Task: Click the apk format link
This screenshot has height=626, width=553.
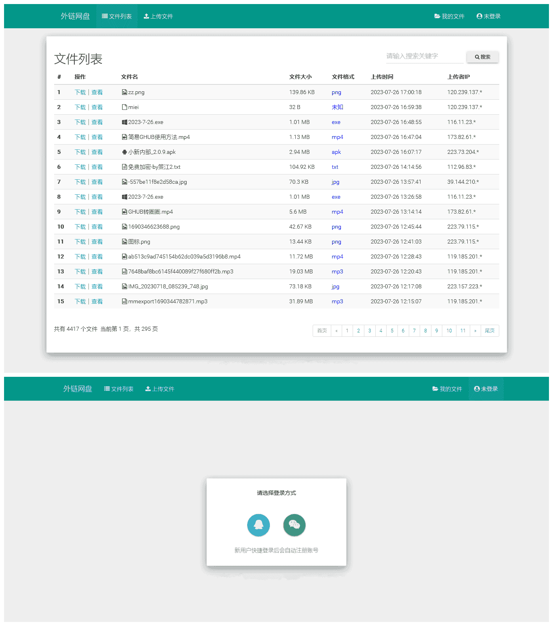Action: (336, 152)
